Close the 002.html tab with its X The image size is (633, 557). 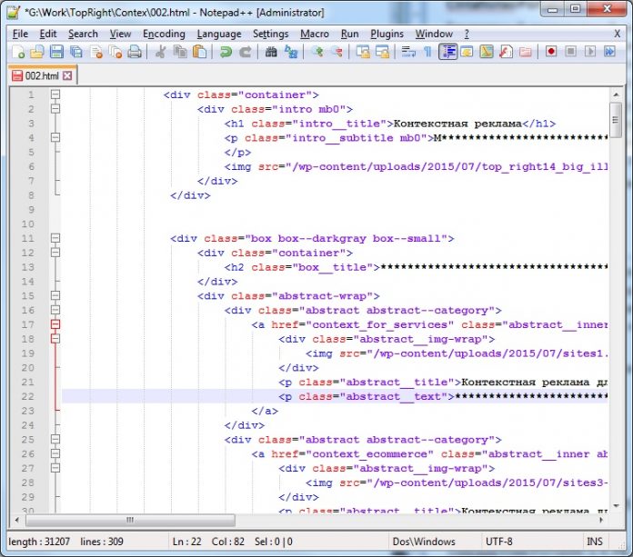tap(66, 76)
